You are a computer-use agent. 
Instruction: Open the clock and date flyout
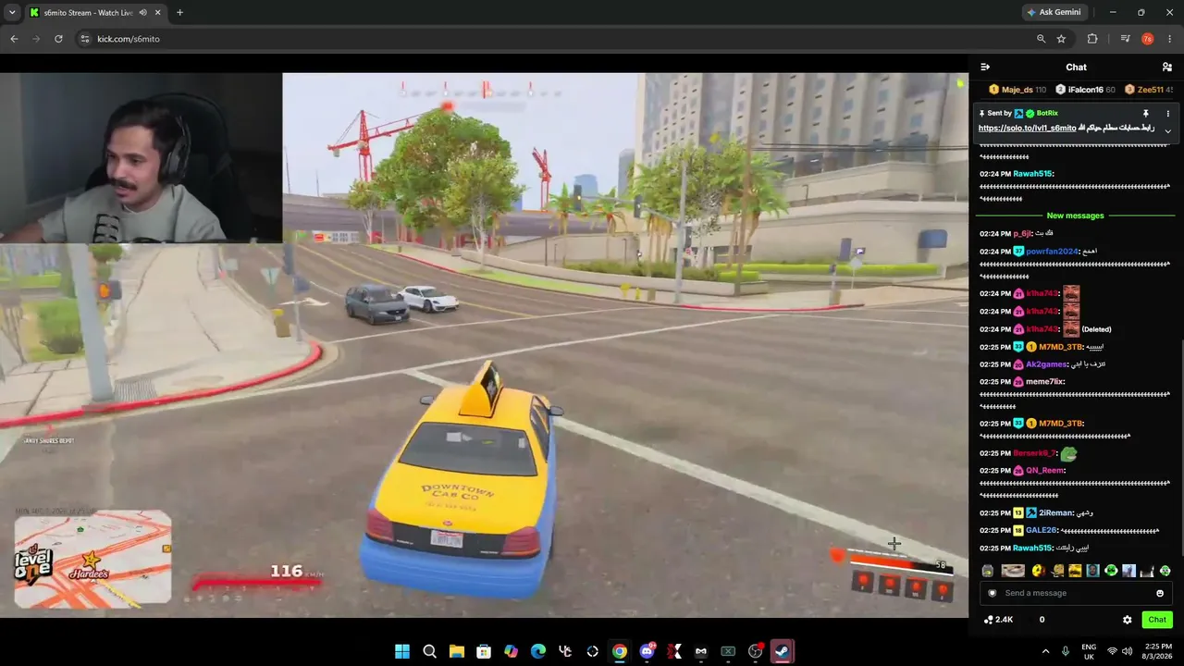click(x=1157, y=651)
